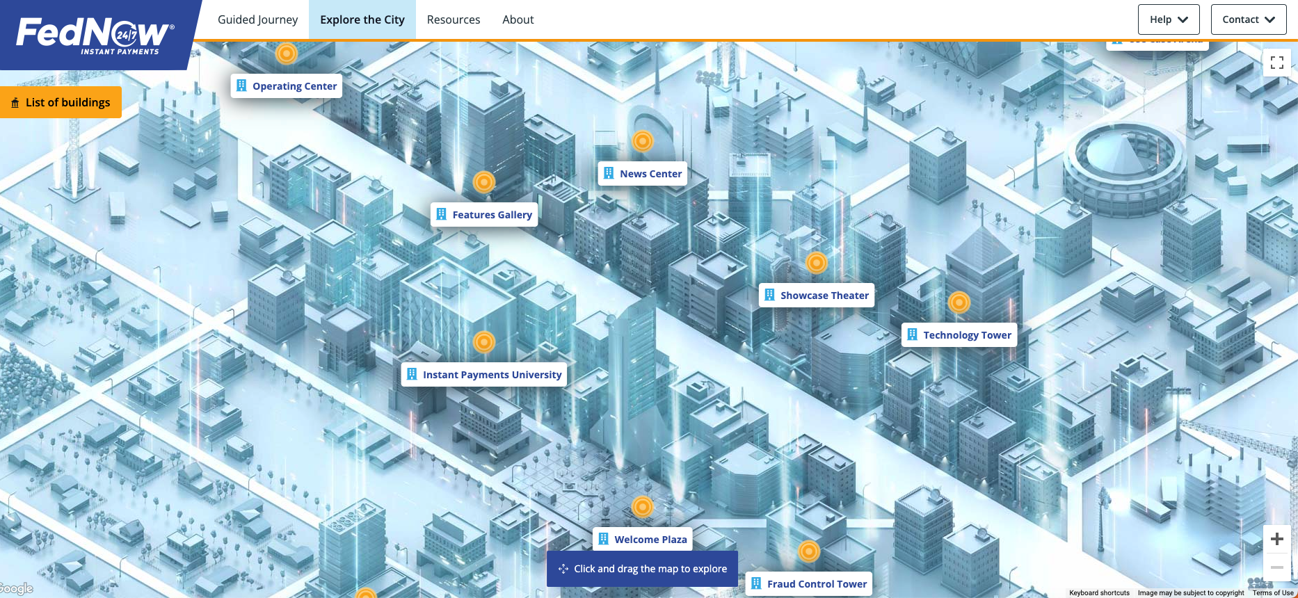Go to the Guided Journey tab

tap(257, 19)
